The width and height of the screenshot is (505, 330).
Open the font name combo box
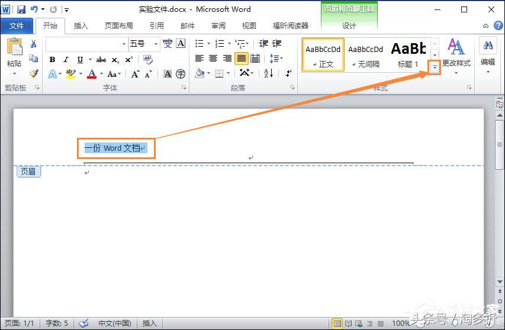click(x=86, y=44)
